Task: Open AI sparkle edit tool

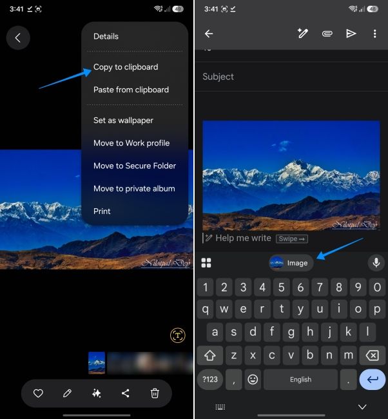Action: [x=96, y=393]
